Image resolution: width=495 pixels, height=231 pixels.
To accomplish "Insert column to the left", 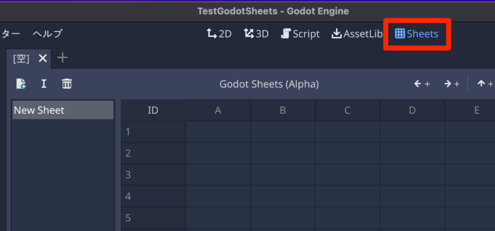I will tap(422, 84).
